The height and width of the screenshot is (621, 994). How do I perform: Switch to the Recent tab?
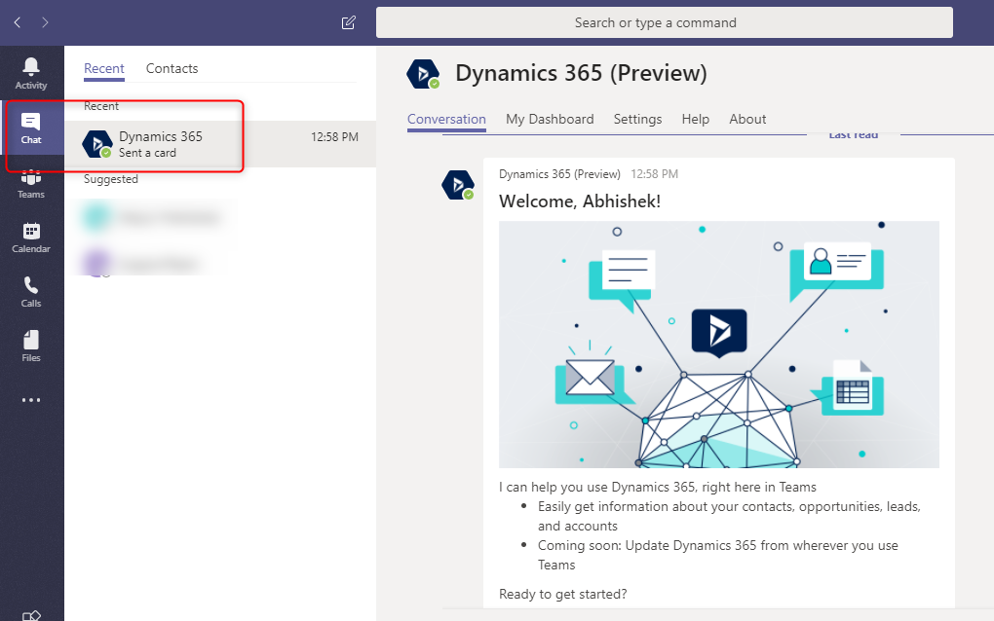coord(104,68)
